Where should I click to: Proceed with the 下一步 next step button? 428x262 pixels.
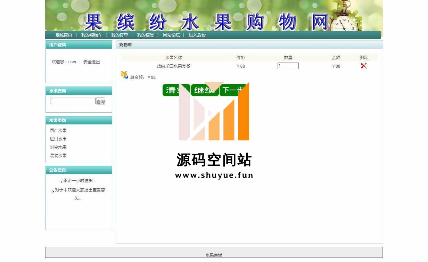tap(233, 90)
